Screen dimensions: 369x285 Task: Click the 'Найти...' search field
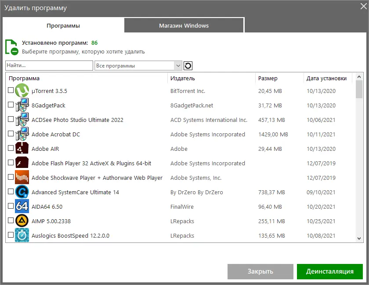49,66
